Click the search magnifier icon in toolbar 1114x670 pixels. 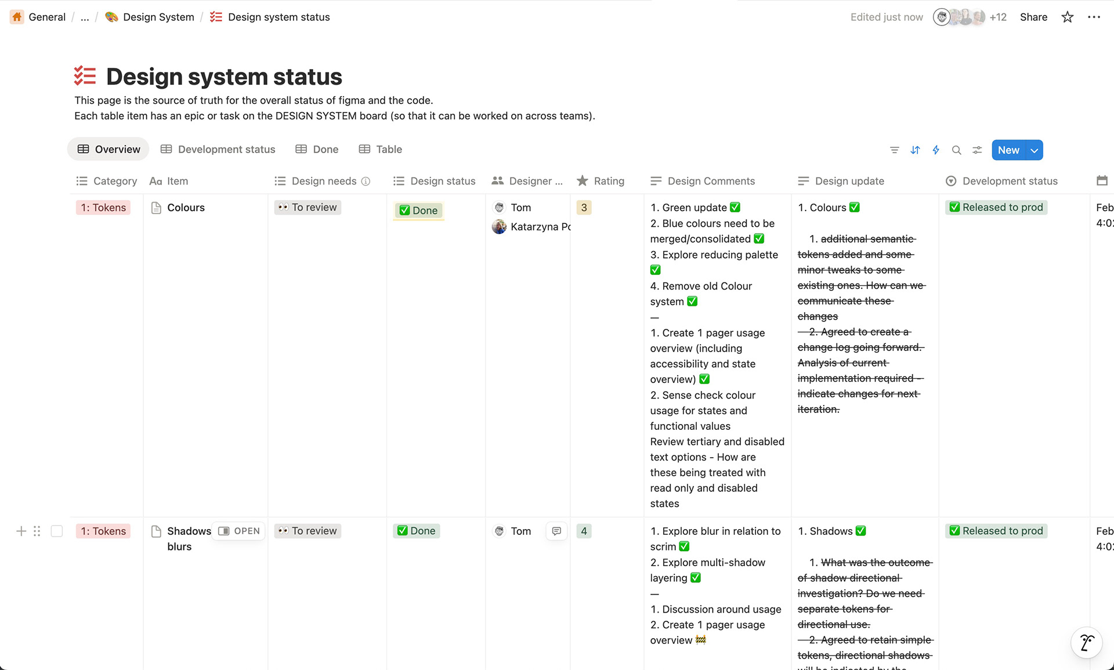(956, 150)
